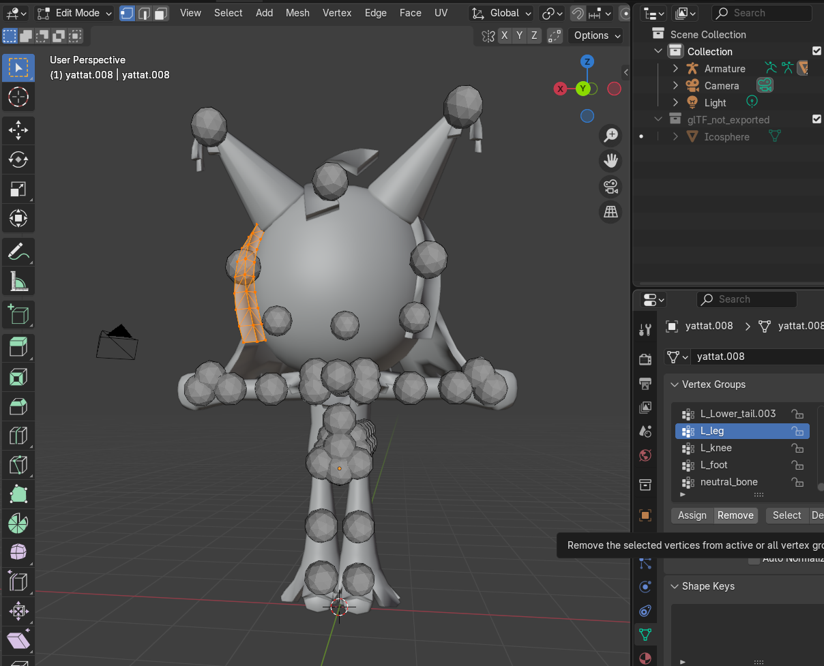Image resolution: width=824 pixels, height=666 pixels.
Task: Switch perspective/orthographic with grid icon
Action: coord(610,212)
